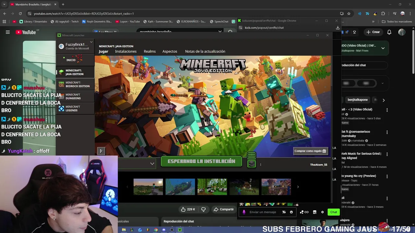Open the Chrome extensions puzzle icon
Image resolution: width=415 pixels, height=233 pixels.
click(x=383, y=14)
